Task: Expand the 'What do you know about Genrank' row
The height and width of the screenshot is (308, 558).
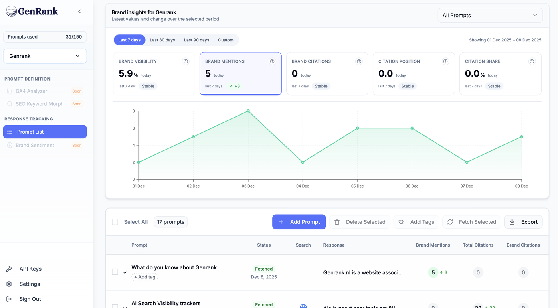Action: point(125,272)
